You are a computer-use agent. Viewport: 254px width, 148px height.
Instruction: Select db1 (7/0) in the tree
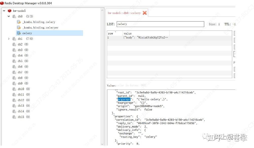25,39
